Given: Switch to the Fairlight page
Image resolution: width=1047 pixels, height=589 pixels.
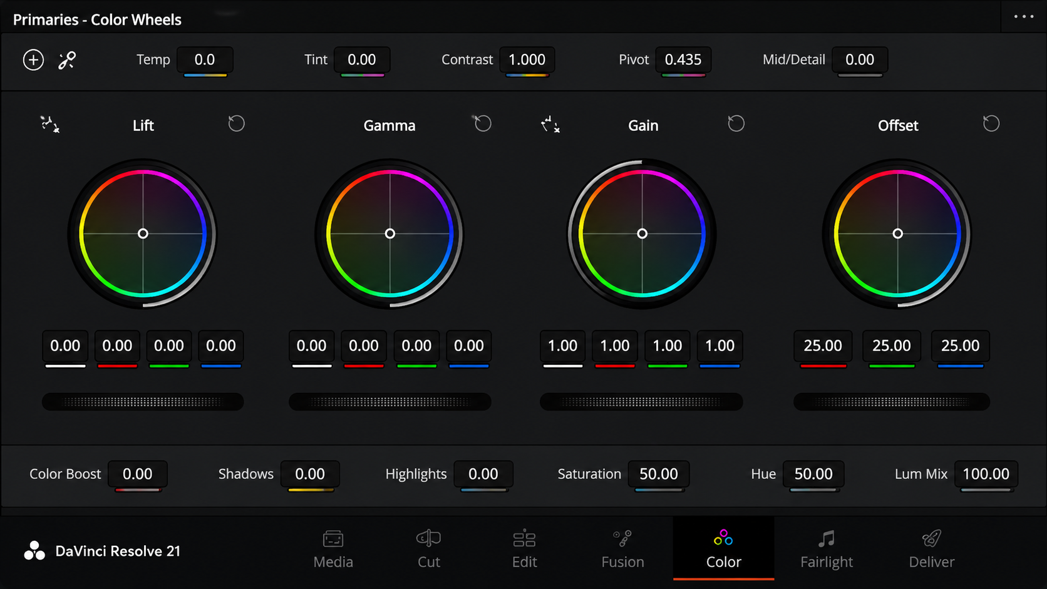Looking at the screenshot, I should pyautogui.click(x=827, y=550).
